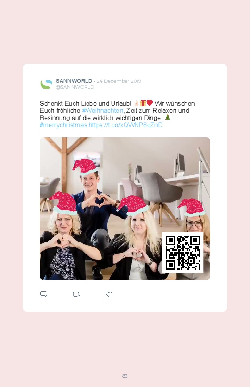
Task: Open the team photo with Santa hats
Action: [125, 209]
